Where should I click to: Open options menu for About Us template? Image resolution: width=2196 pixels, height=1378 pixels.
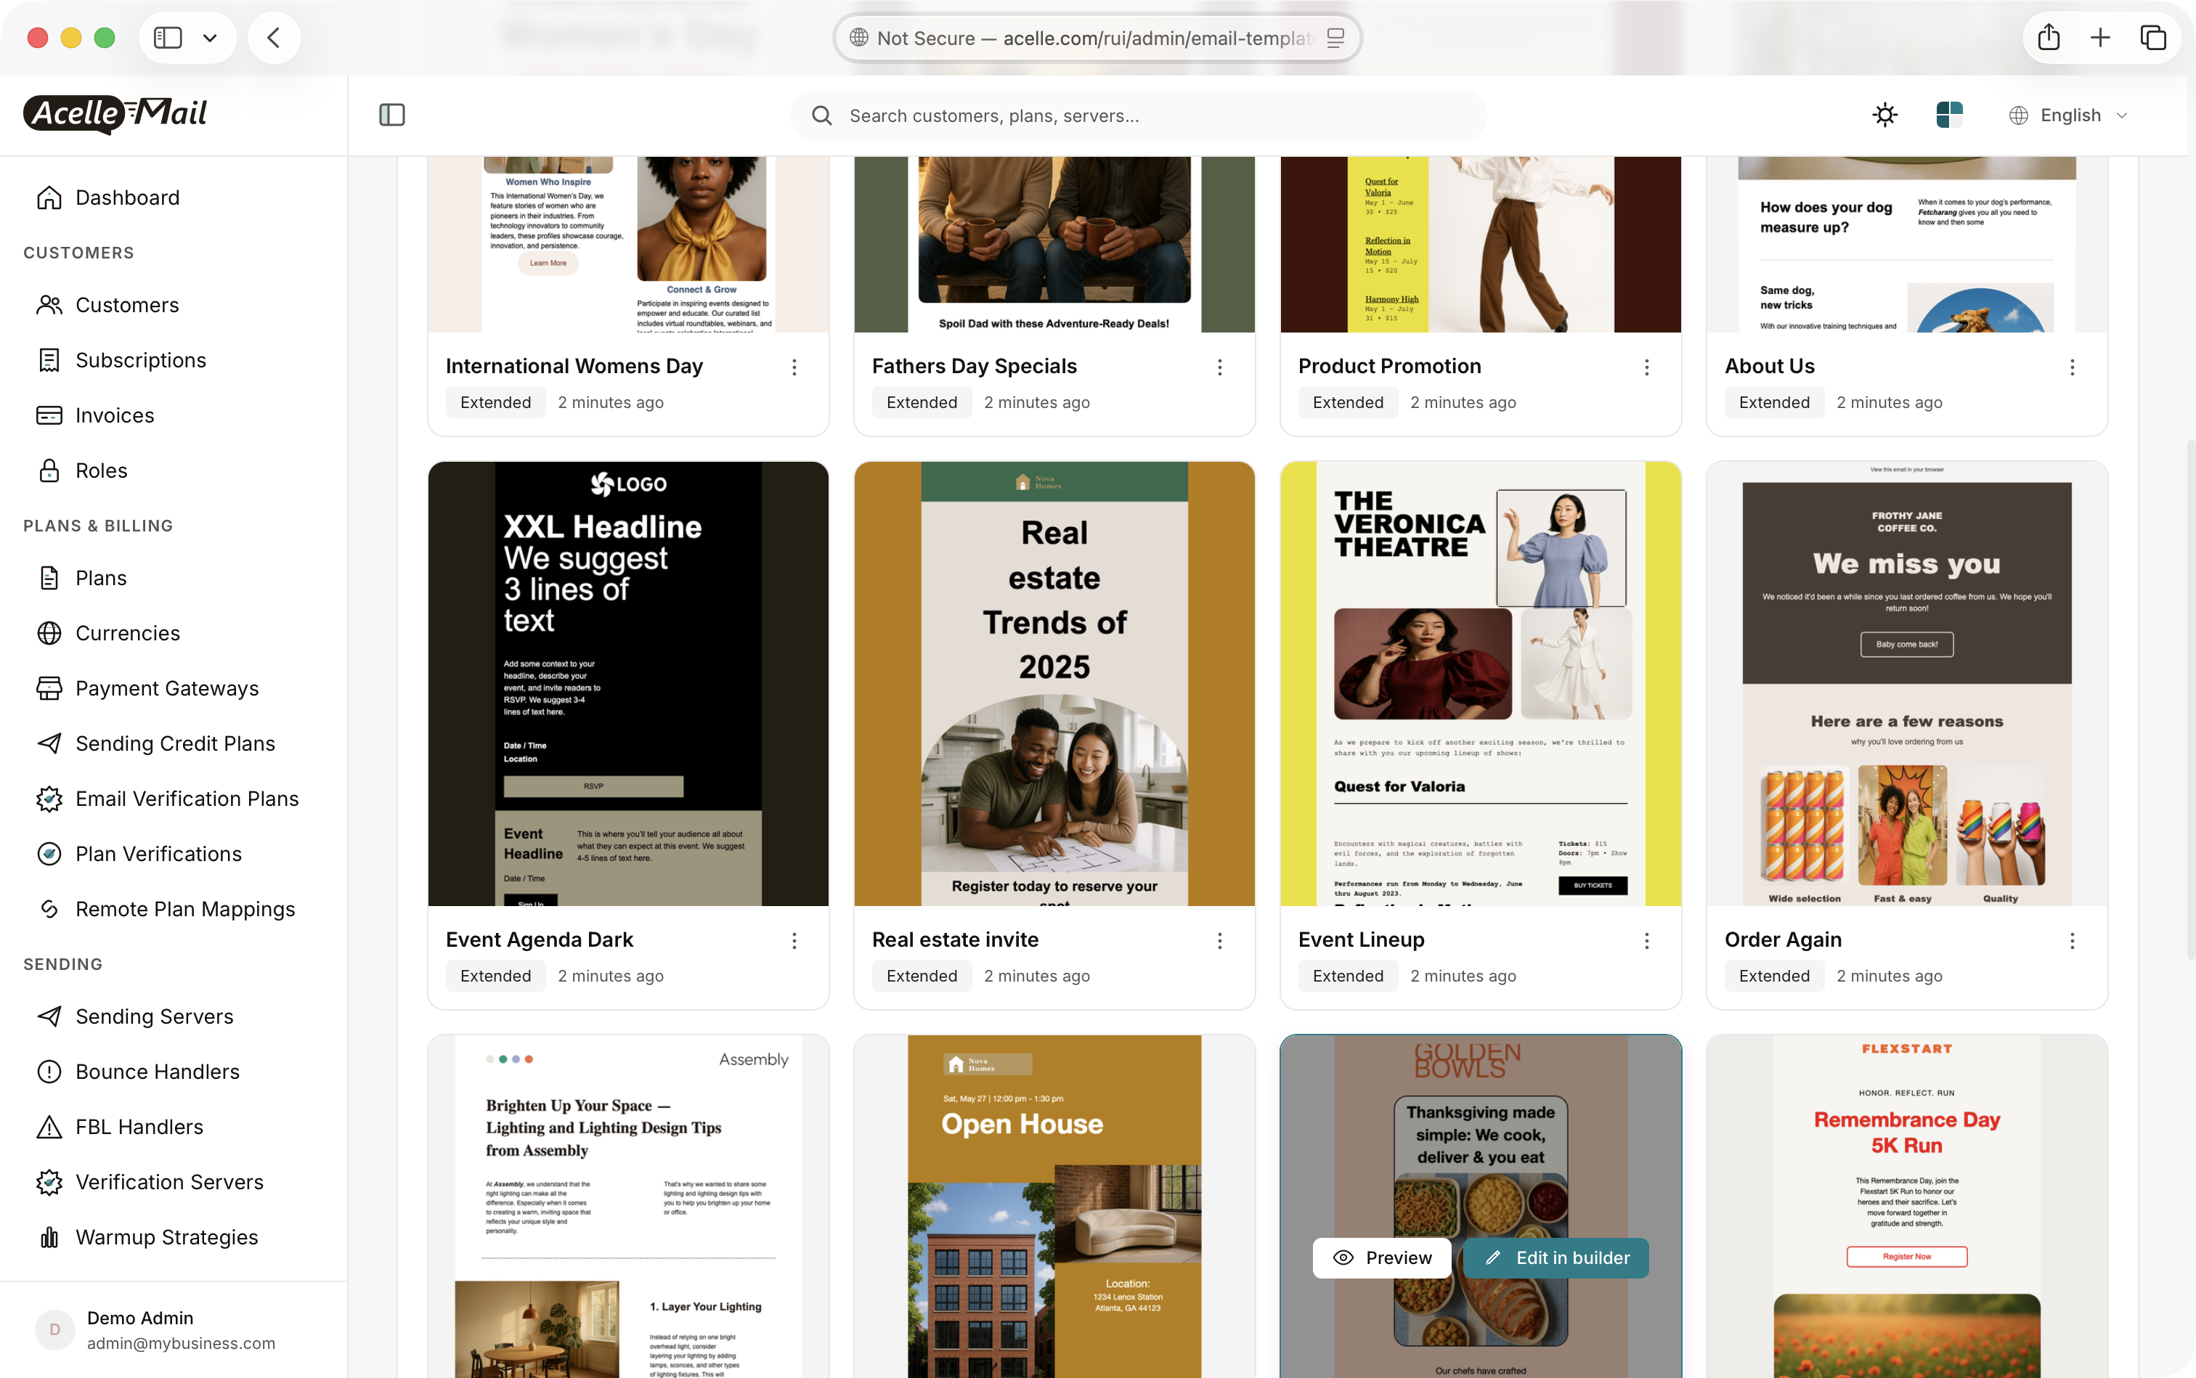2072,367
